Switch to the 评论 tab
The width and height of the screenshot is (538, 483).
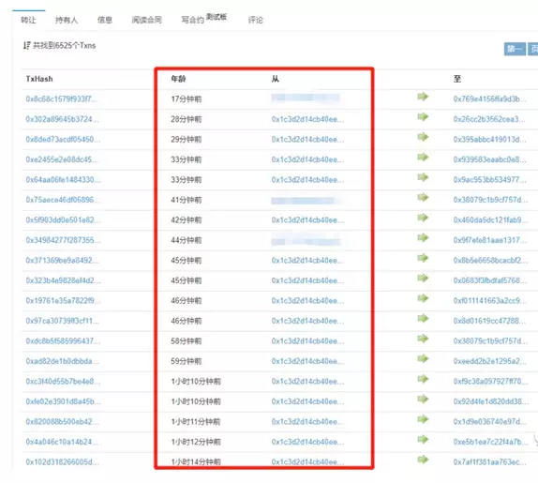(256, 20)
